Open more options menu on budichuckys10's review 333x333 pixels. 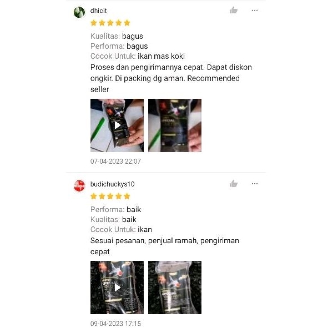coord(254,184)
